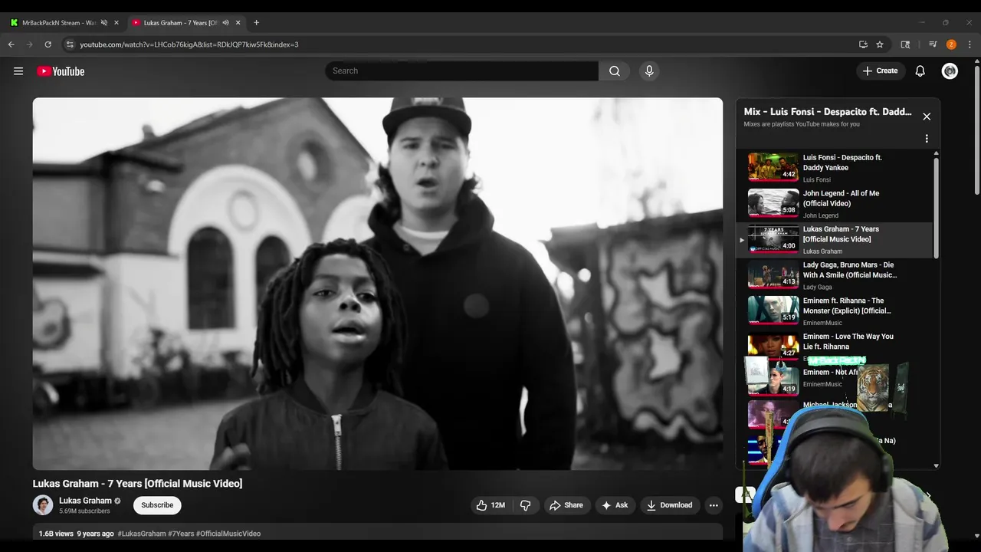Play Eminem The Monster thumbnail in the mix
981x552 pixels.
tap(773, 310)
